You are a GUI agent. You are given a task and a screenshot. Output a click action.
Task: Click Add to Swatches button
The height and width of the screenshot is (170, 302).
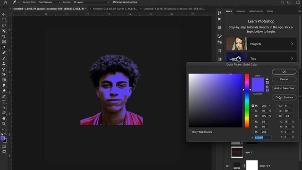tap(284, 88)
